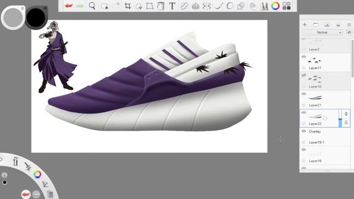Select the Zoom magnifier tool
This screenshot has width=354, height=199.
92,6
